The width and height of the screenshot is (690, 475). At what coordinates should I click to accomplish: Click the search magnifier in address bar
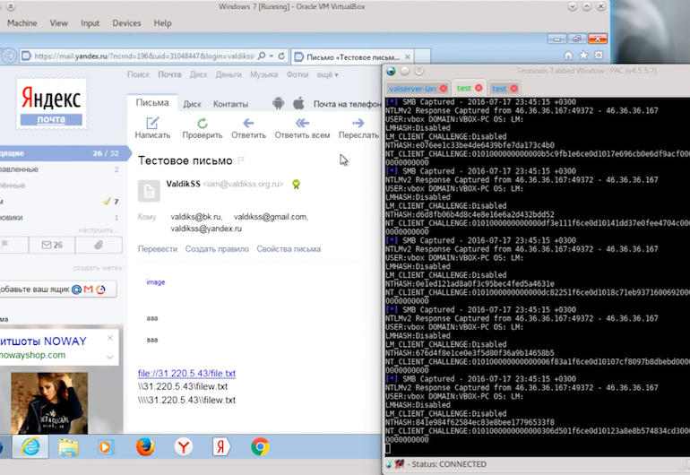tap(262, 56)
